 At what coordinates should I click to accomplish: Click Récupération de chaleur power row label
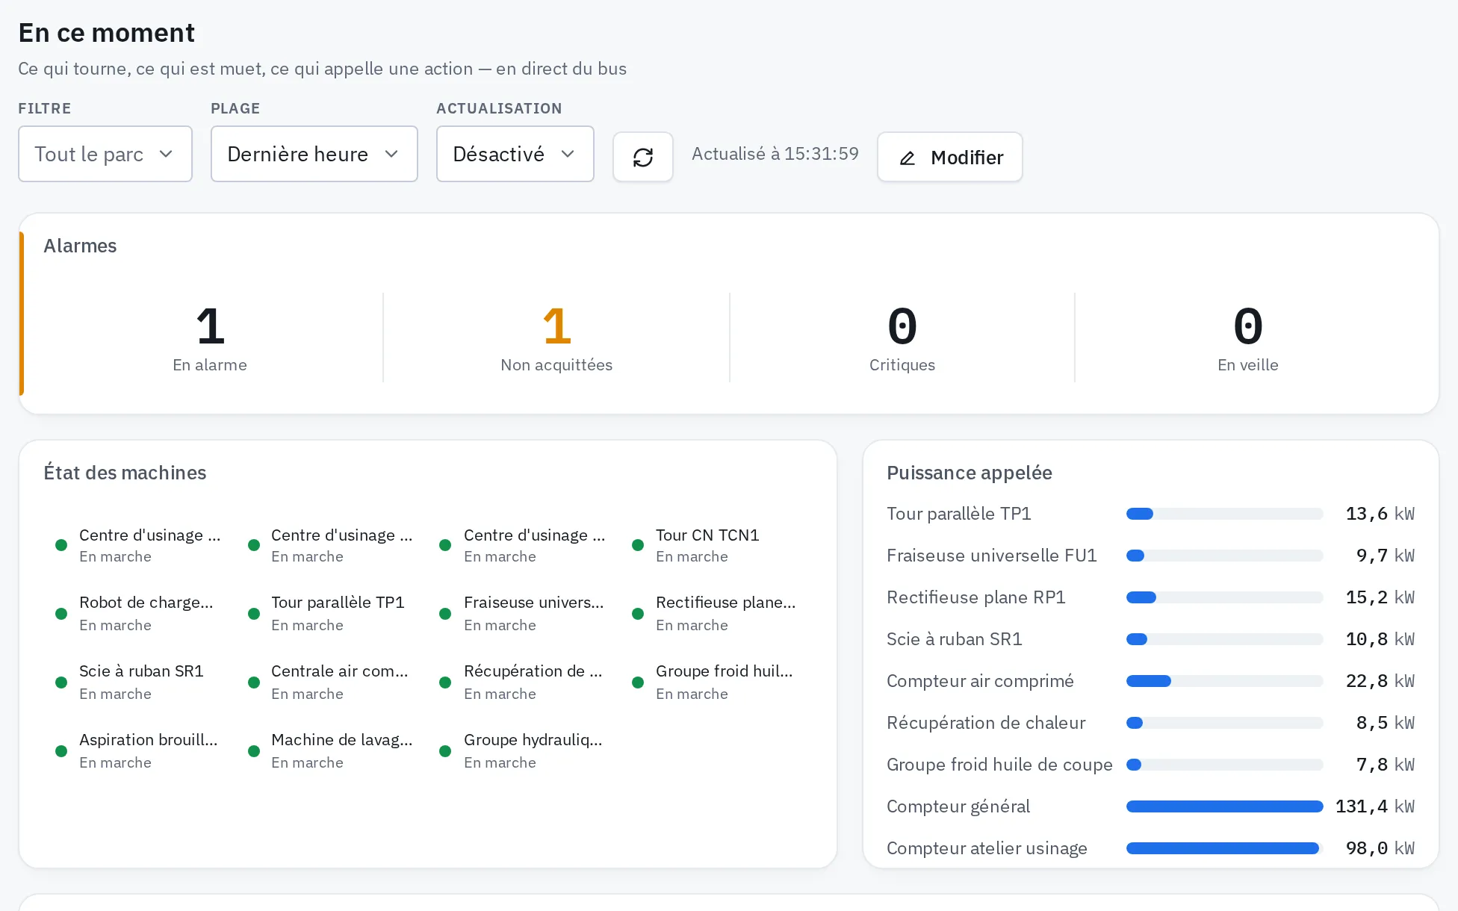986,723
